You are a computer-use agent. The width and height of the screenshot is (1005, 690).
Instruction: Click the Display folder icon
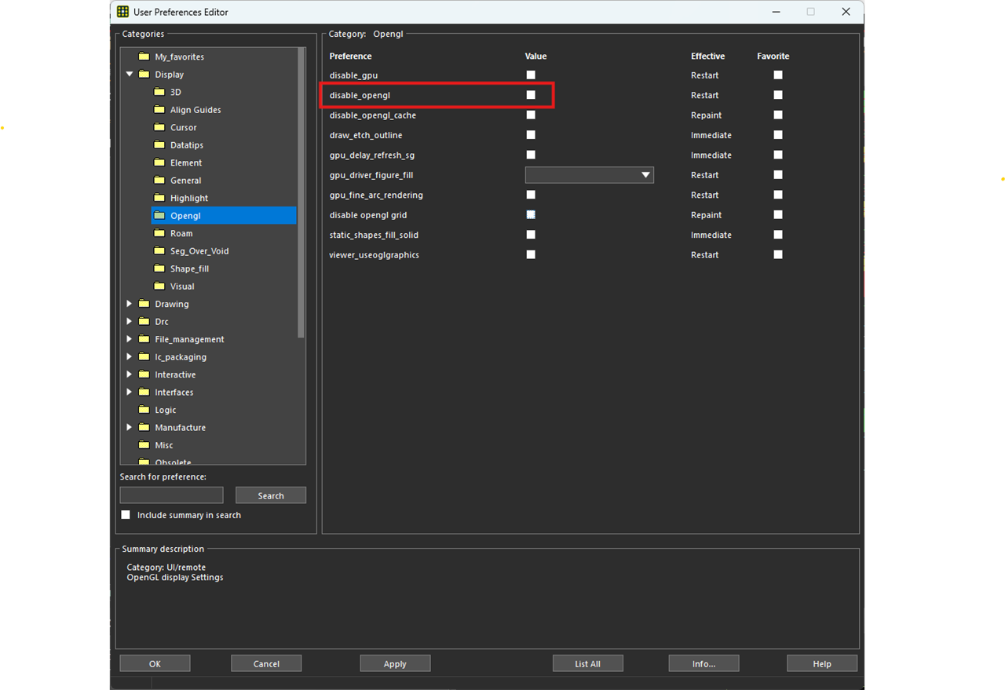click(144, 75)
